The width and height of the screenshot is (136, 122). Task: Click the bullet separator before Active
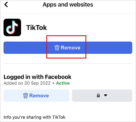click(x=53, y=83)
